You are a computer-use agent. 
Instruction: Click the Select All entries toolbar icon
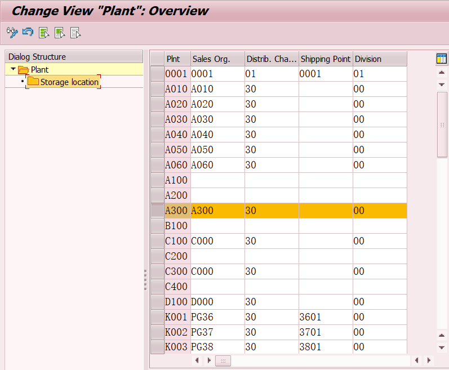44,33
